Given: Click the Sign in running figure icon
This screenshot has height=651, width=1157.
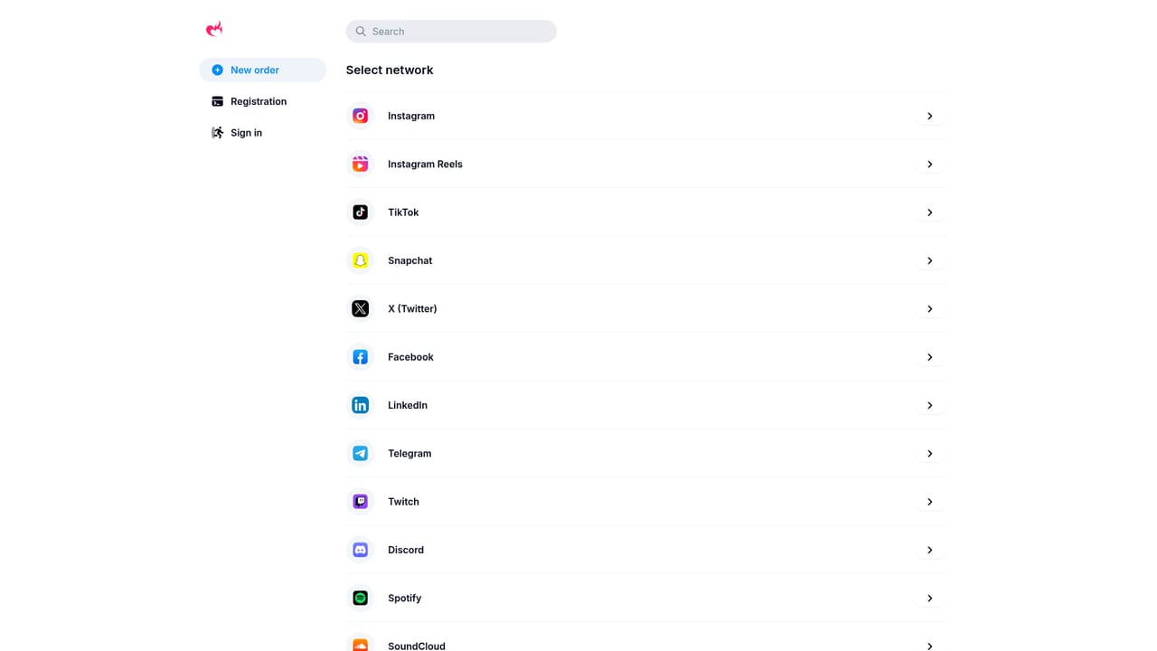Looking at the screenshot, I should (x=217, y=133).
